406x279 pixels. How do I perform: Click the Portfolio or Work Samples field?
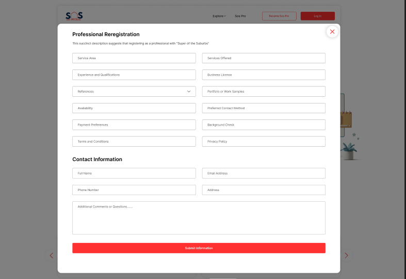coord(264,92)
